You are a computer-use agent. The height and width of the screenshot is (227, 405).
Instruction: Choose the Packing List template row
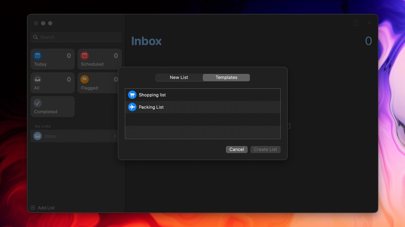(202, 107)
